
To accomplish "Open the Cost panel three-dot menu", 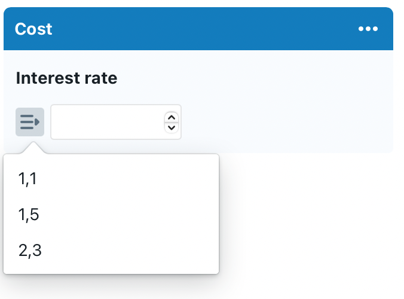I will point(368,29).
